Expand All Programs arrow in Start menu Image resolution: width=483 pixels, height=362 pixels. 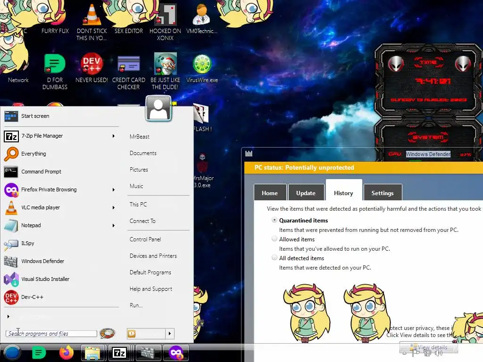tap(8, 316)
